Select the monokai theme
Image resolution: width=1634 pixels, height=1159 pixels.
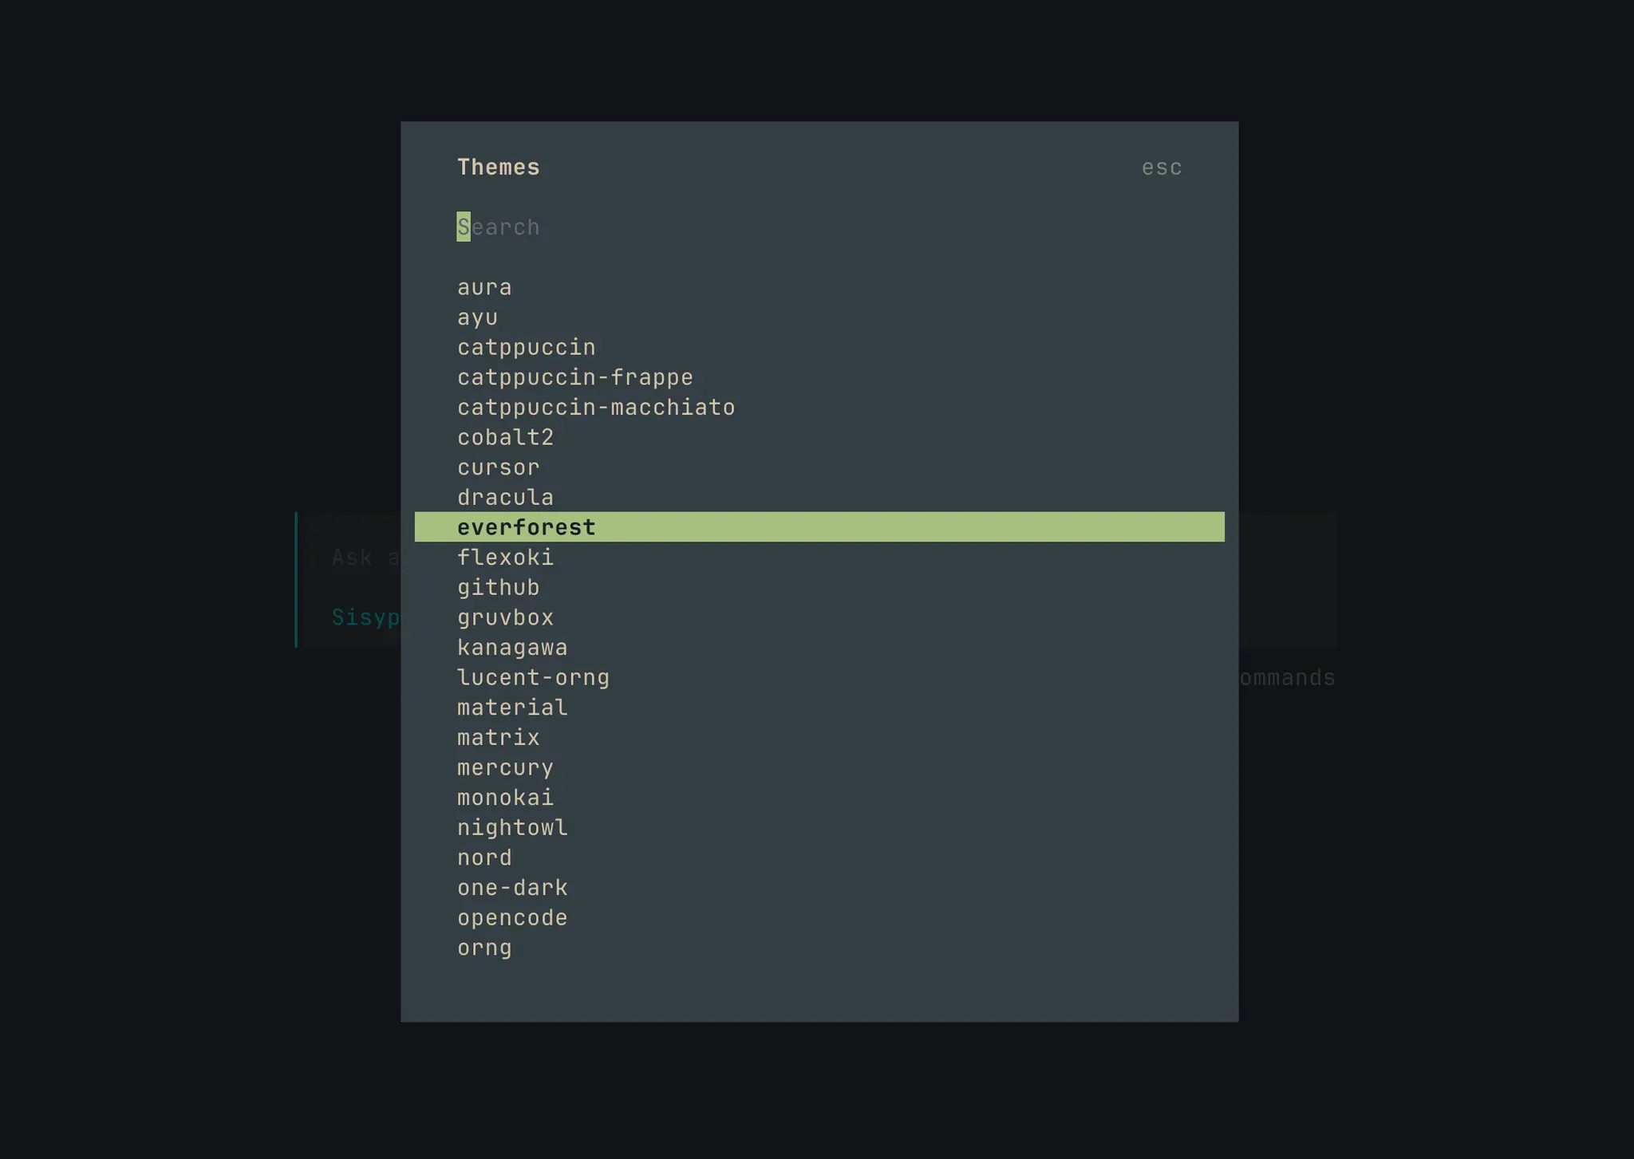505,798
